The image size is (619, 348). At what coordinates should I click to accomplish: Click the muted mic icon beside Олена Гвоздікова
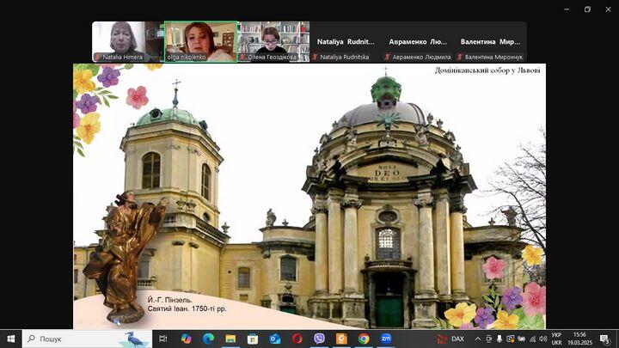coord(242,57)
